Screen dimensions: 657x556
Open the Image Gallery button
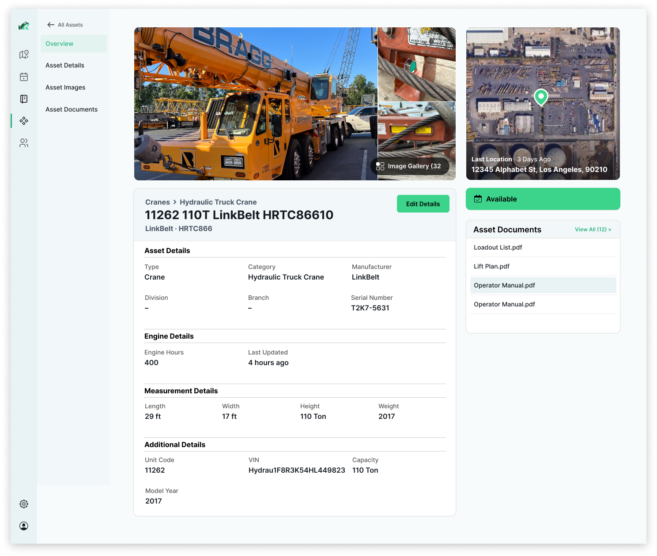click(410, 166)
